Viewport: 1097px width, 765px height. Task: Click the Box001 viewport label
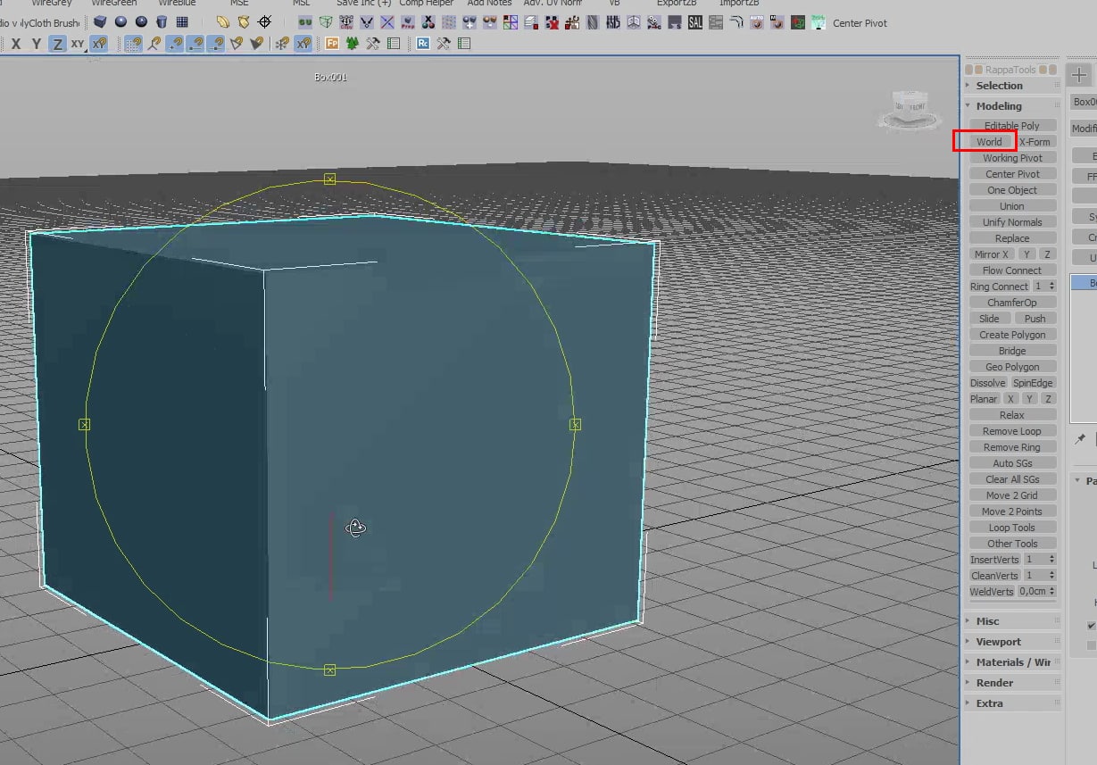(330, 78)
